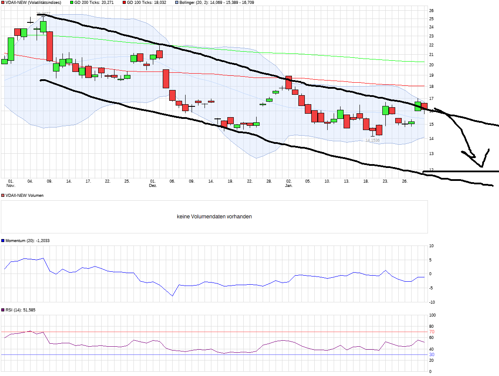Image resolution: width=499 pixels, height=376 pixels.
Task: Select the GD 200 Ticks: 20,271 label
Action: [x=94, y=3]
